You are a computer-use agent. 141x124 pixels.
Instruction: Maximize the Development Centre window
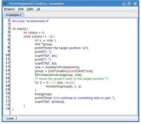(129, 4)
